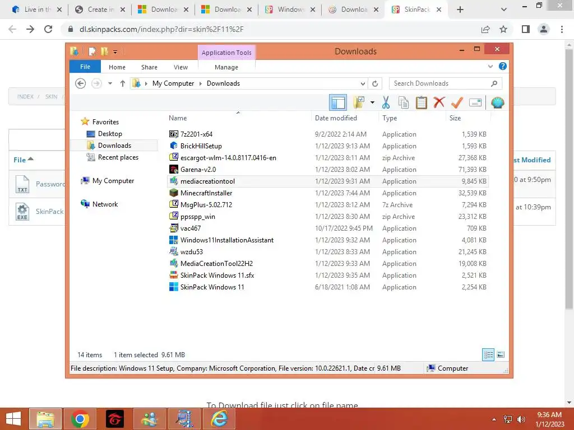Open a new Chrome tab
Viewport: 574px width, 430px height.
tap(460, 10)
